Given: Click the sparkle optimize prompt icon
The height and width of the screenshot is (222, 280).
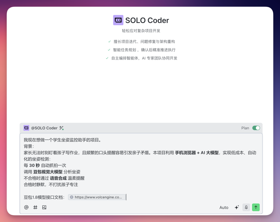Looking at the screenshot, I should click(236, 207).
